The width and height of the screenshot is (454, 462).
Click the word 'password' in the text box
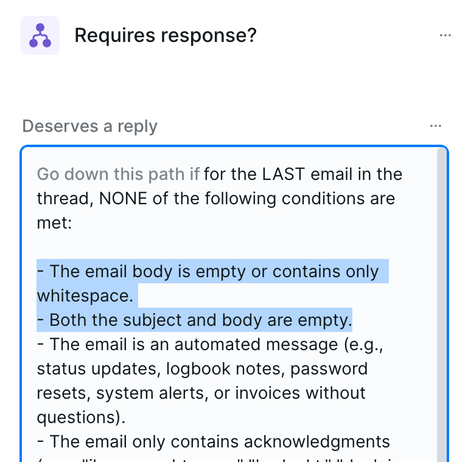[329, 368]
